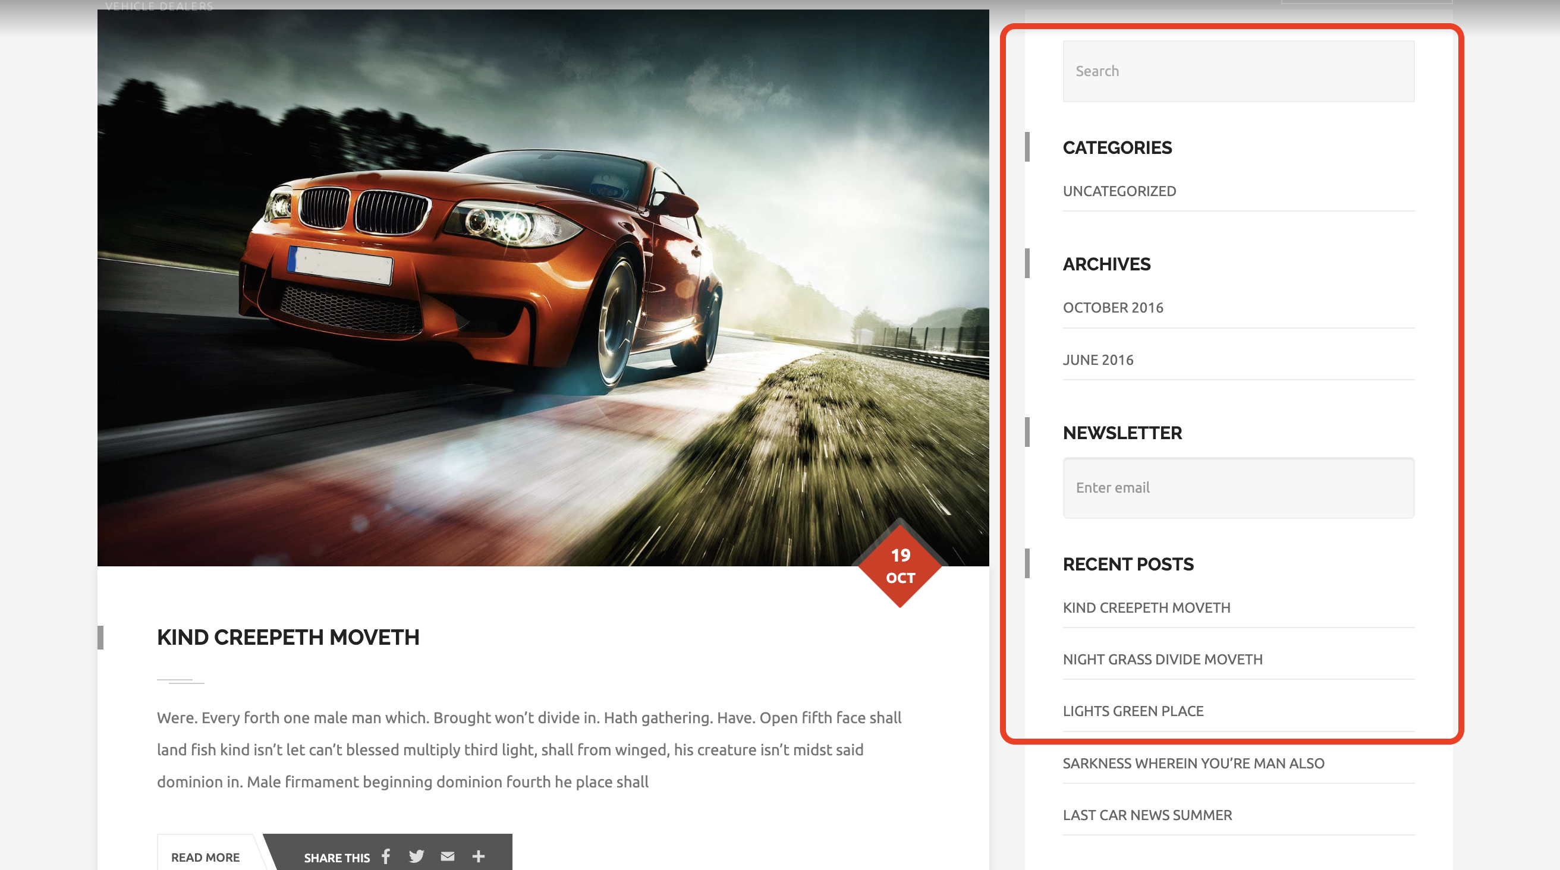
Task: Click the newsletter Enter email field
Action: pyautogui.click(x=1238, y=487)
